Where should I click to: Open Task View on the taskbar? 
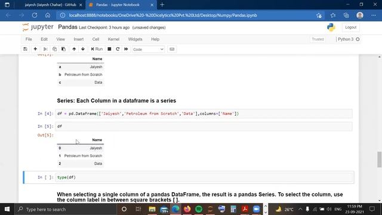coord(138,209)
